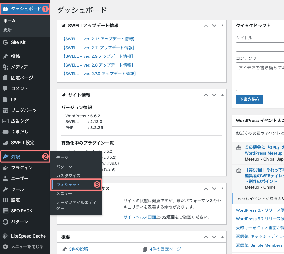
Task: Click the speech bubble icon beside コメント
Action: point(5,89)
